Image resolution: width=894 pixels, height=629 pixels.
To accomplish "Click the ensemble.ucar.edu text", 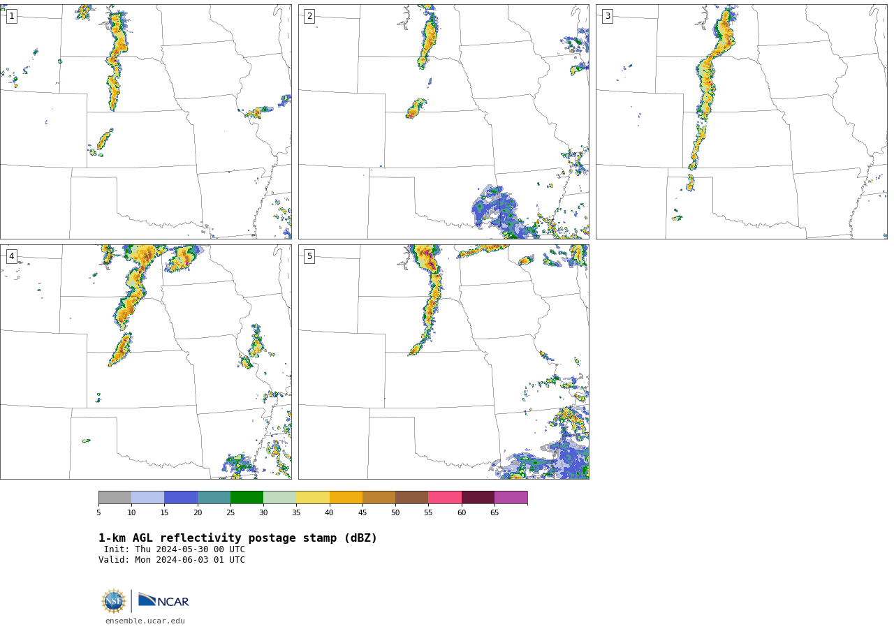I will [145, 621].
